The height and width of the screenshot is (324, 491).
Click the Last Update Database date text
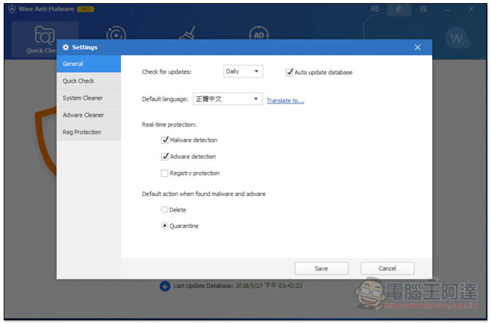269,285
